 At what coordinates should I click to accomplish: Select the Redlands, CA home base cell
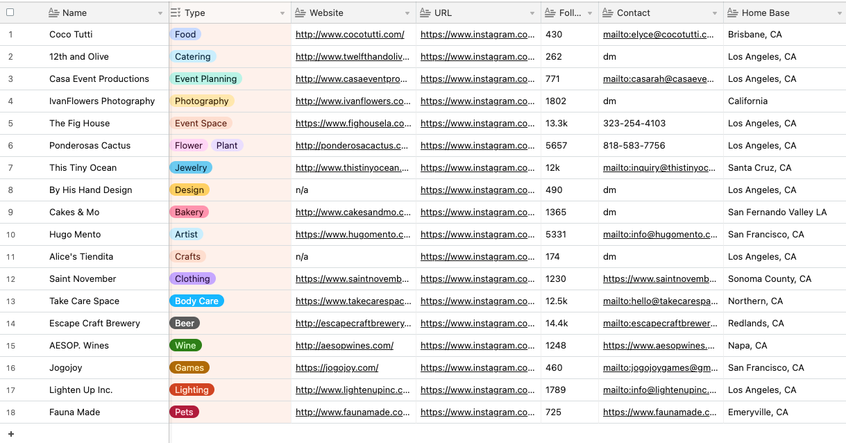(785, 323)
